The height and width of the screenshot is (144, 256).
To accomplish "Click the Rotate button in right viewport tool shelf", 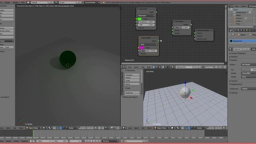I will (132, 78).
